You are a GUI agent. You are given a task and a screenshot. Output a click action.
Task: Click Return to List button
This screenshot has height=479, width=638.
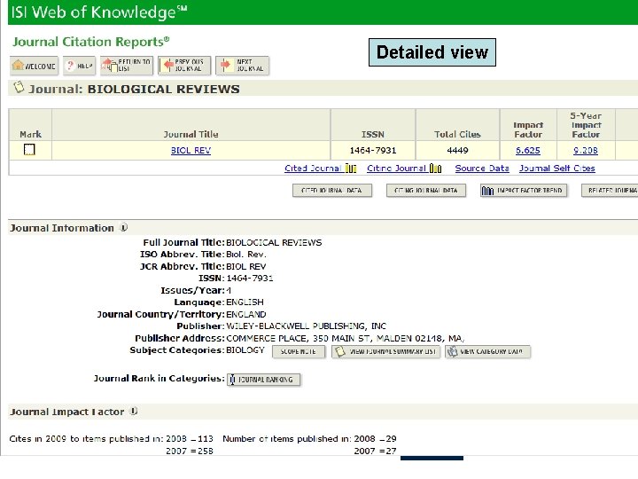(x=127, y=66)
